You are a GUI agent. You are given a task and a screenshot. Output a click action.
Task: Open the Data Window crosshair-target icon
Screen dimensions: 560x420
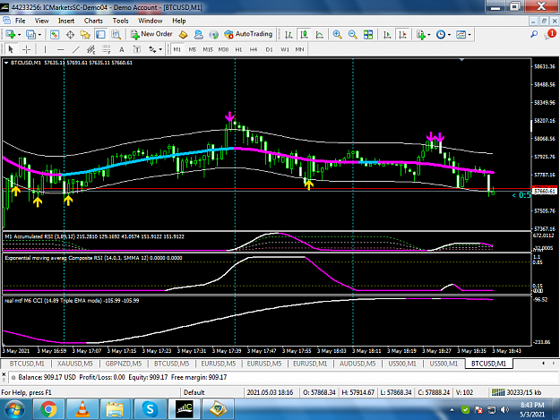70,35
